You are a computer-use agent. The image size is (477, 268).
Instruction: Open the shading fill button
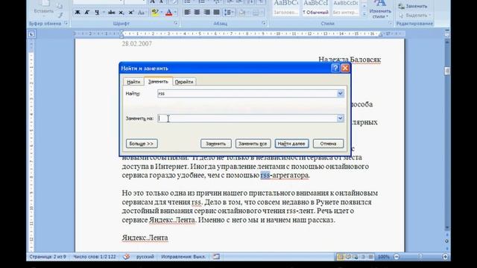242,13
